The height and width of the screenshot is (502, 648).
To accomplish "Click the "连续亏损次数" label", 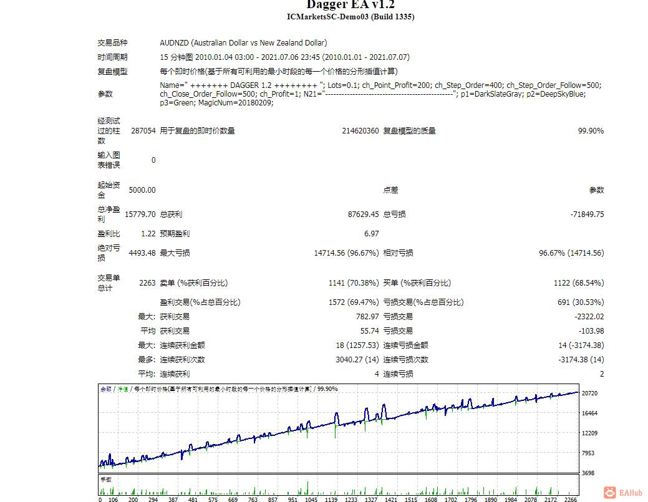I will (x=405, y=359).
